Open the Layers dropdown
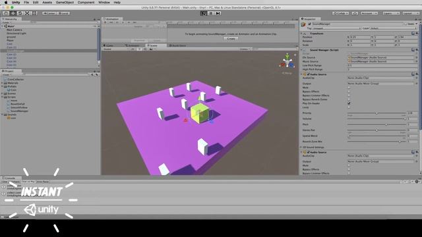The width and height of the screenshot is (422, 237). pyautogui.click(x=391, y=13)
